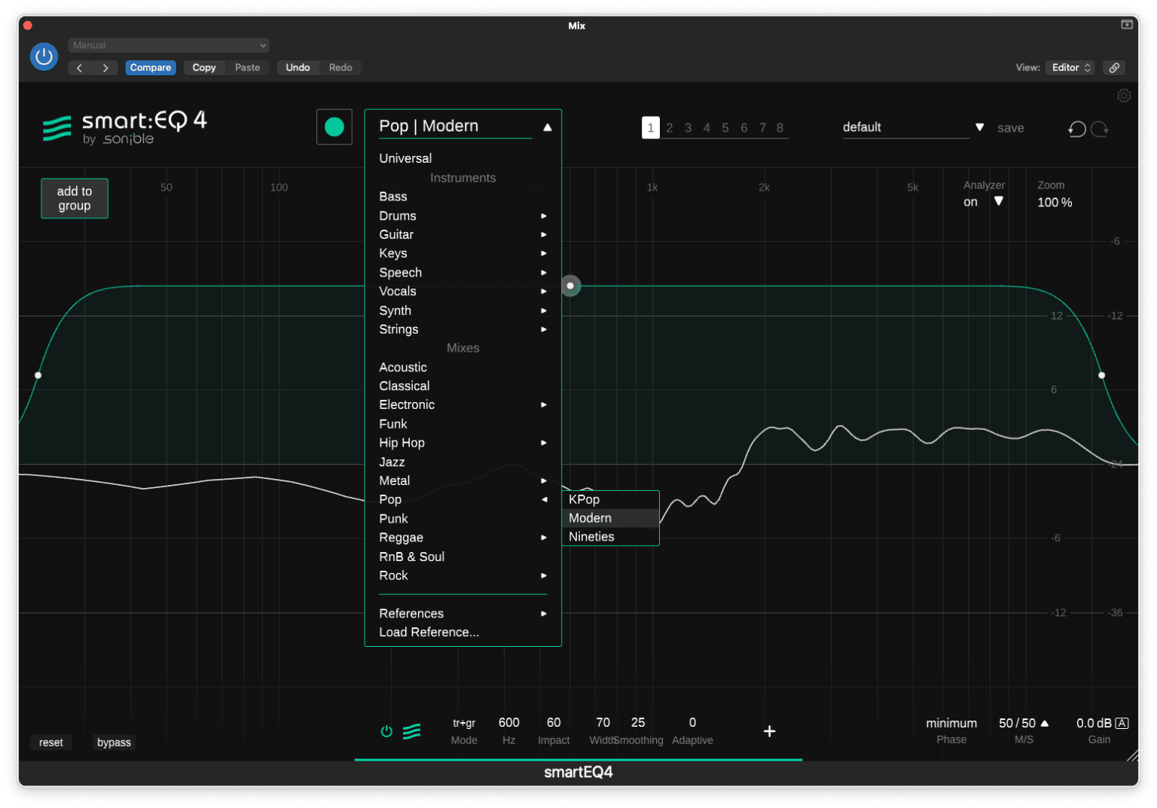Select the smart filter waves icon in bottom bar
The image size is (1157, 808).
click(411, 730)
